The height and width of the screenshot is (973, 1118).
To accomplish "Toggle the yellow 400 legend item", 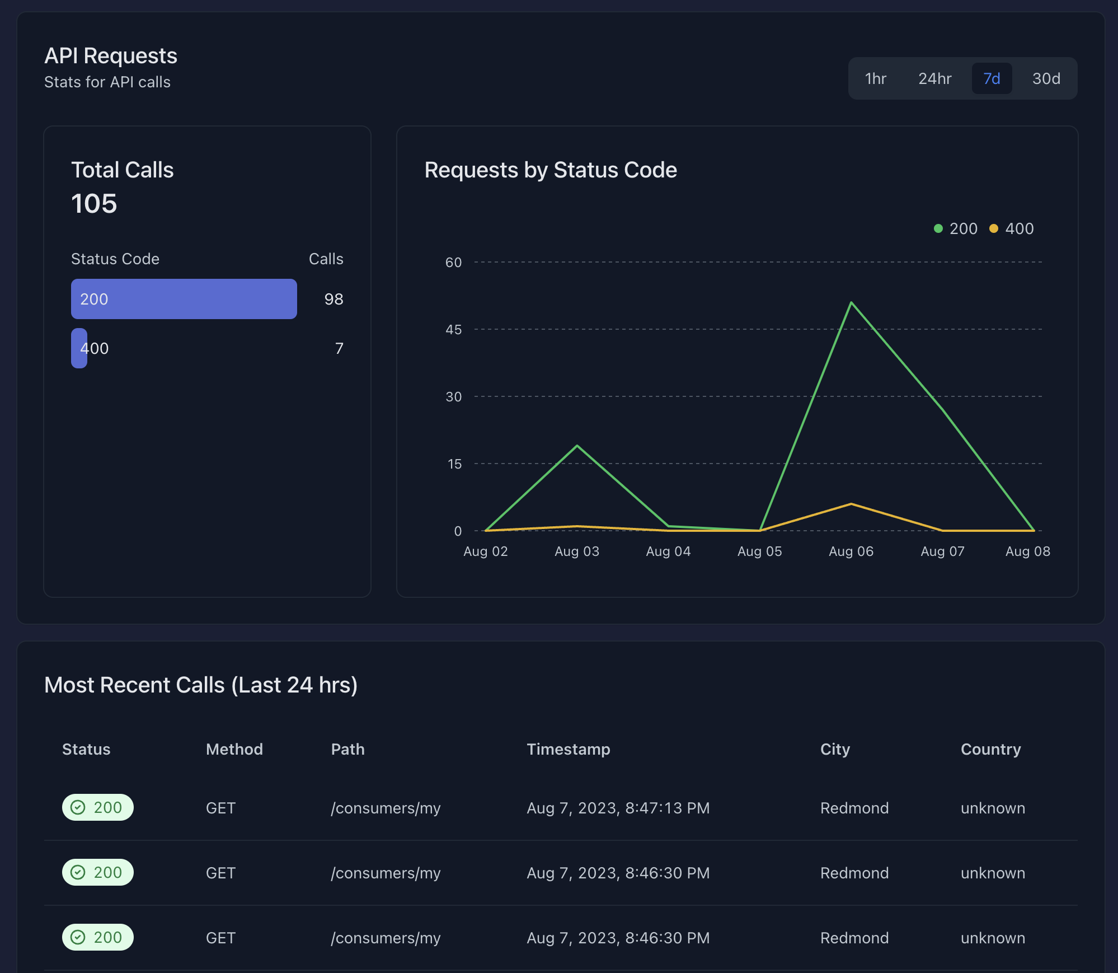I will click(x=1012, y=228).
